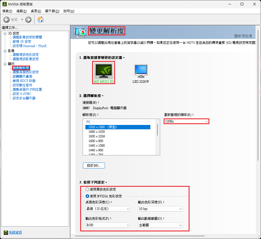Viewport: 261px width, 239px height.
Task: Click the DisplayPort connector icon
Action: 86,108
